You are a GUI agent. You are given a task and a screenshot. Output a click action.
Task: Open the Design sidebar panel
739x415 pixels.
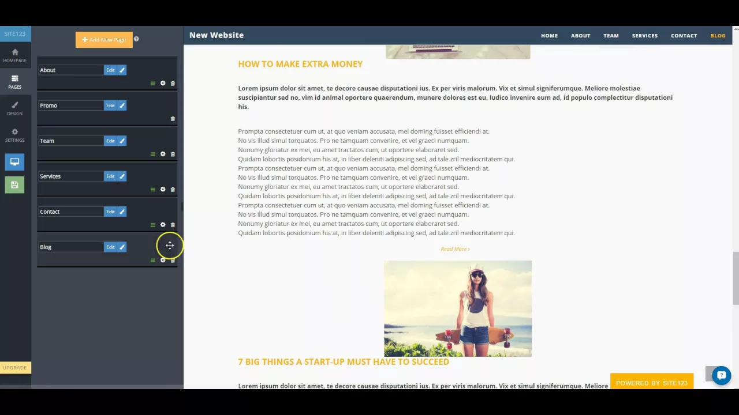pos(15,108)
